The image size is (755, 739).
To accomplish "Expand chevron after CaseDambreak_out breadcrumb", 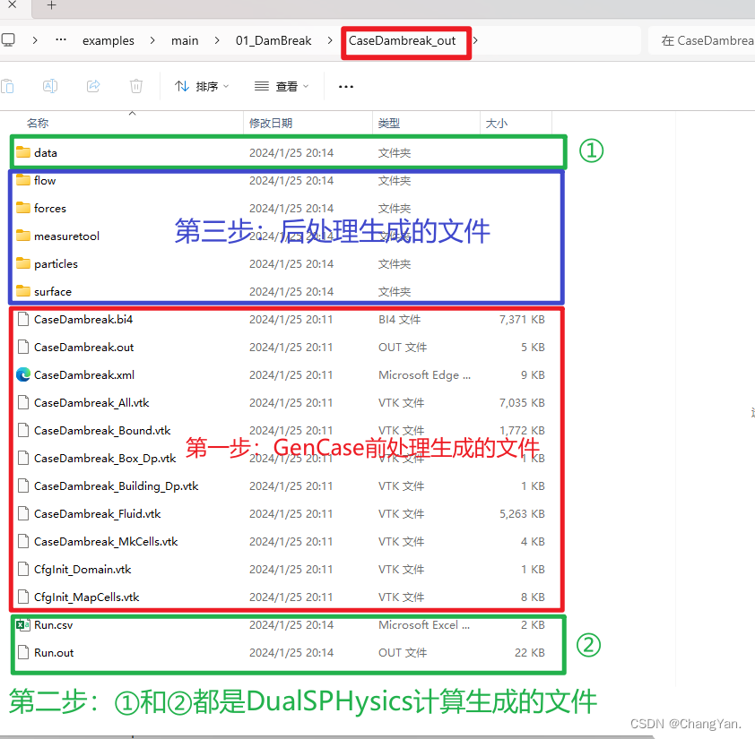I will coord(475,40).
